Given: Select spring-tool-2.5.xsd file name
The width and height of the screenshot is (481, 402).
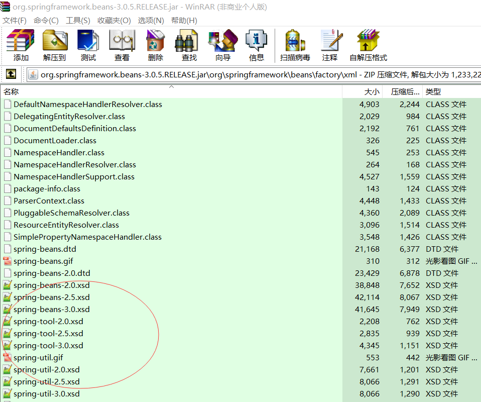Looking at the screenshot, I should click(48, 334).
